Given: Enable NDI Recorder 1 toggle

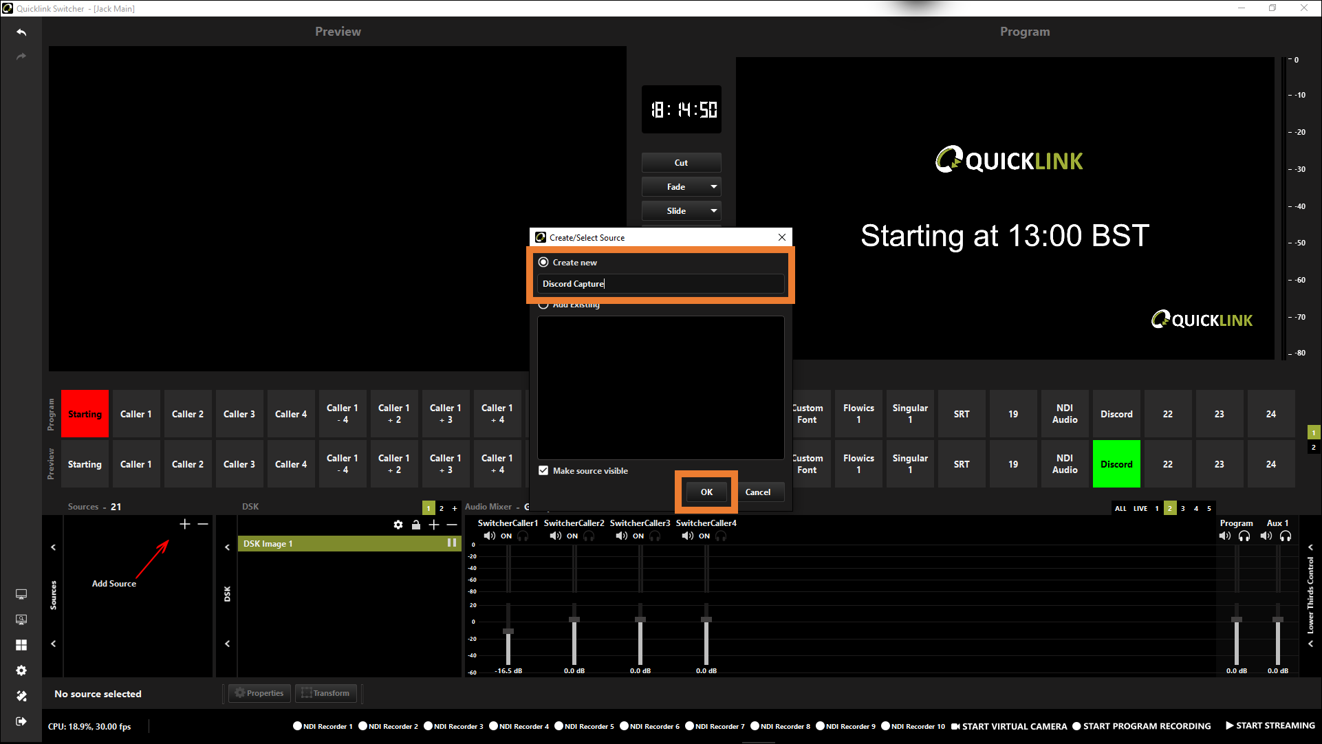Looking at the screenshot, I should 297,726.
